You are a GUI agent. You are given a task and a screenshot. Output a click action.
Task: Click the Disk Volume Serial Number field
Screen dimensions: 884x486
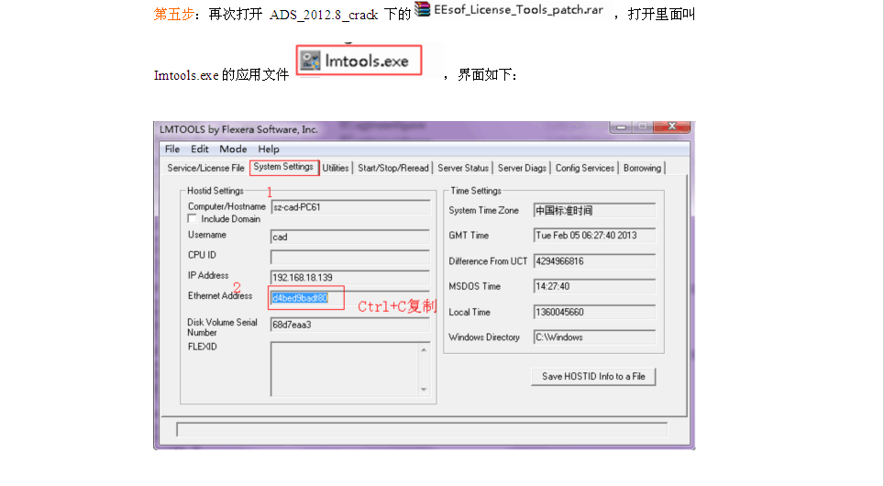click(350, 325)
